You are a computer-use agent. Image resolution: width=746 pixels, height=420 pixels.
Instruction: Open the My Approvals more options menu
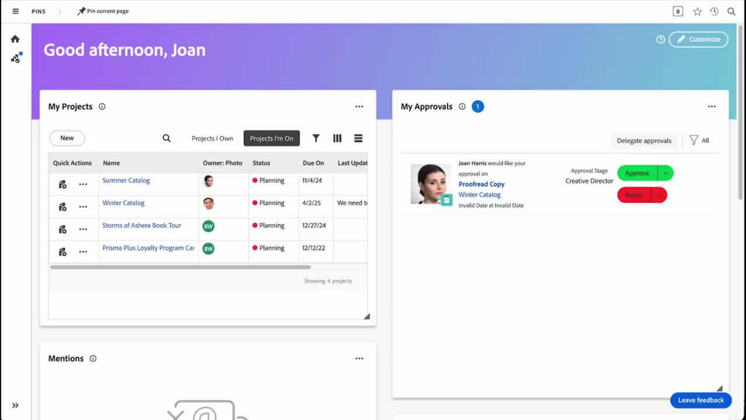[711, 107]
